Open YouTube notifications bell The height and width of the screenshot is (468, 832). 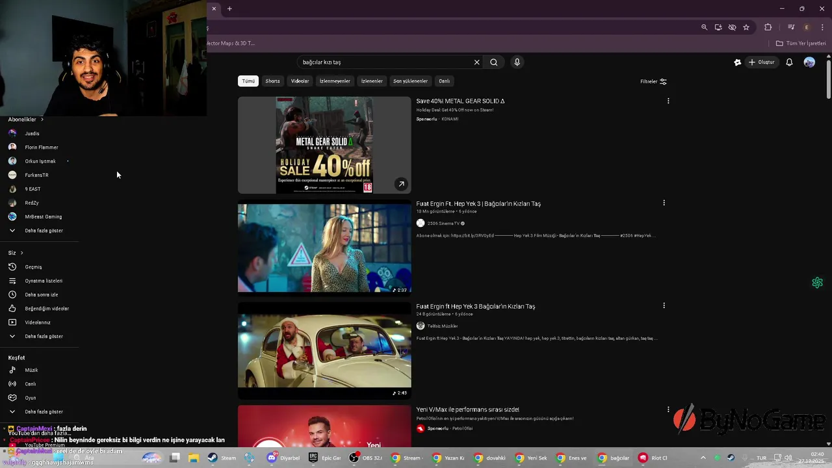[789, 62]
